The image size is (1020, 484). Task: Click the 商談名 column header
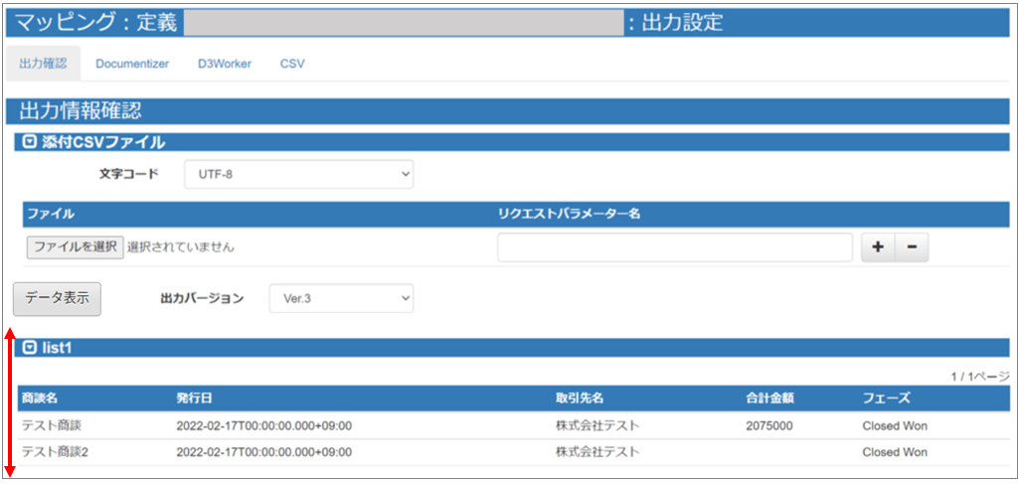click(x=39, y=399)
